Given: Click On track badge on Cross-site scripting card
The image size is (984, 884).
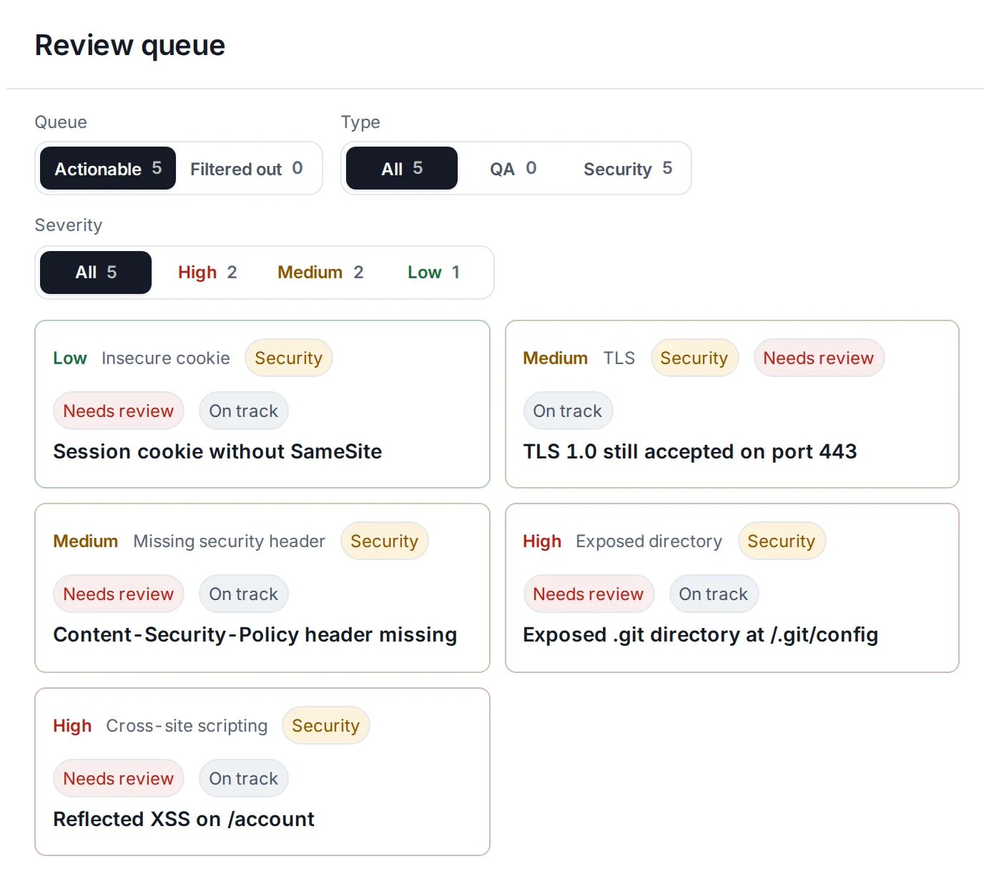Looking at the screenshot, I should tap(244, 778).
